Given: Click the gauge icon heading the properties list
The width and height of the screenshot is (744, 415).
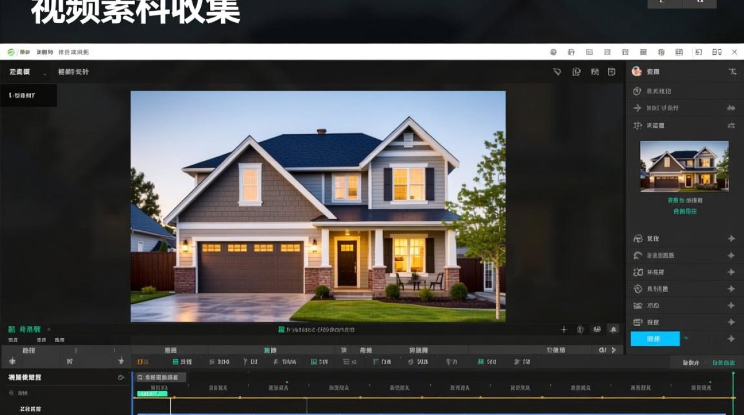Looking at the screenshot, I should pos(637,238).
